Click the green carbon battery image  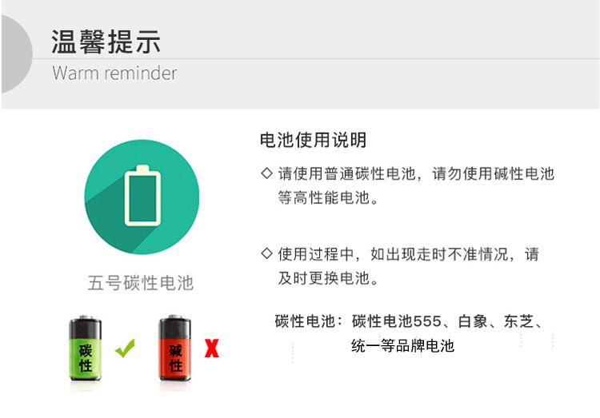point(85,348)
